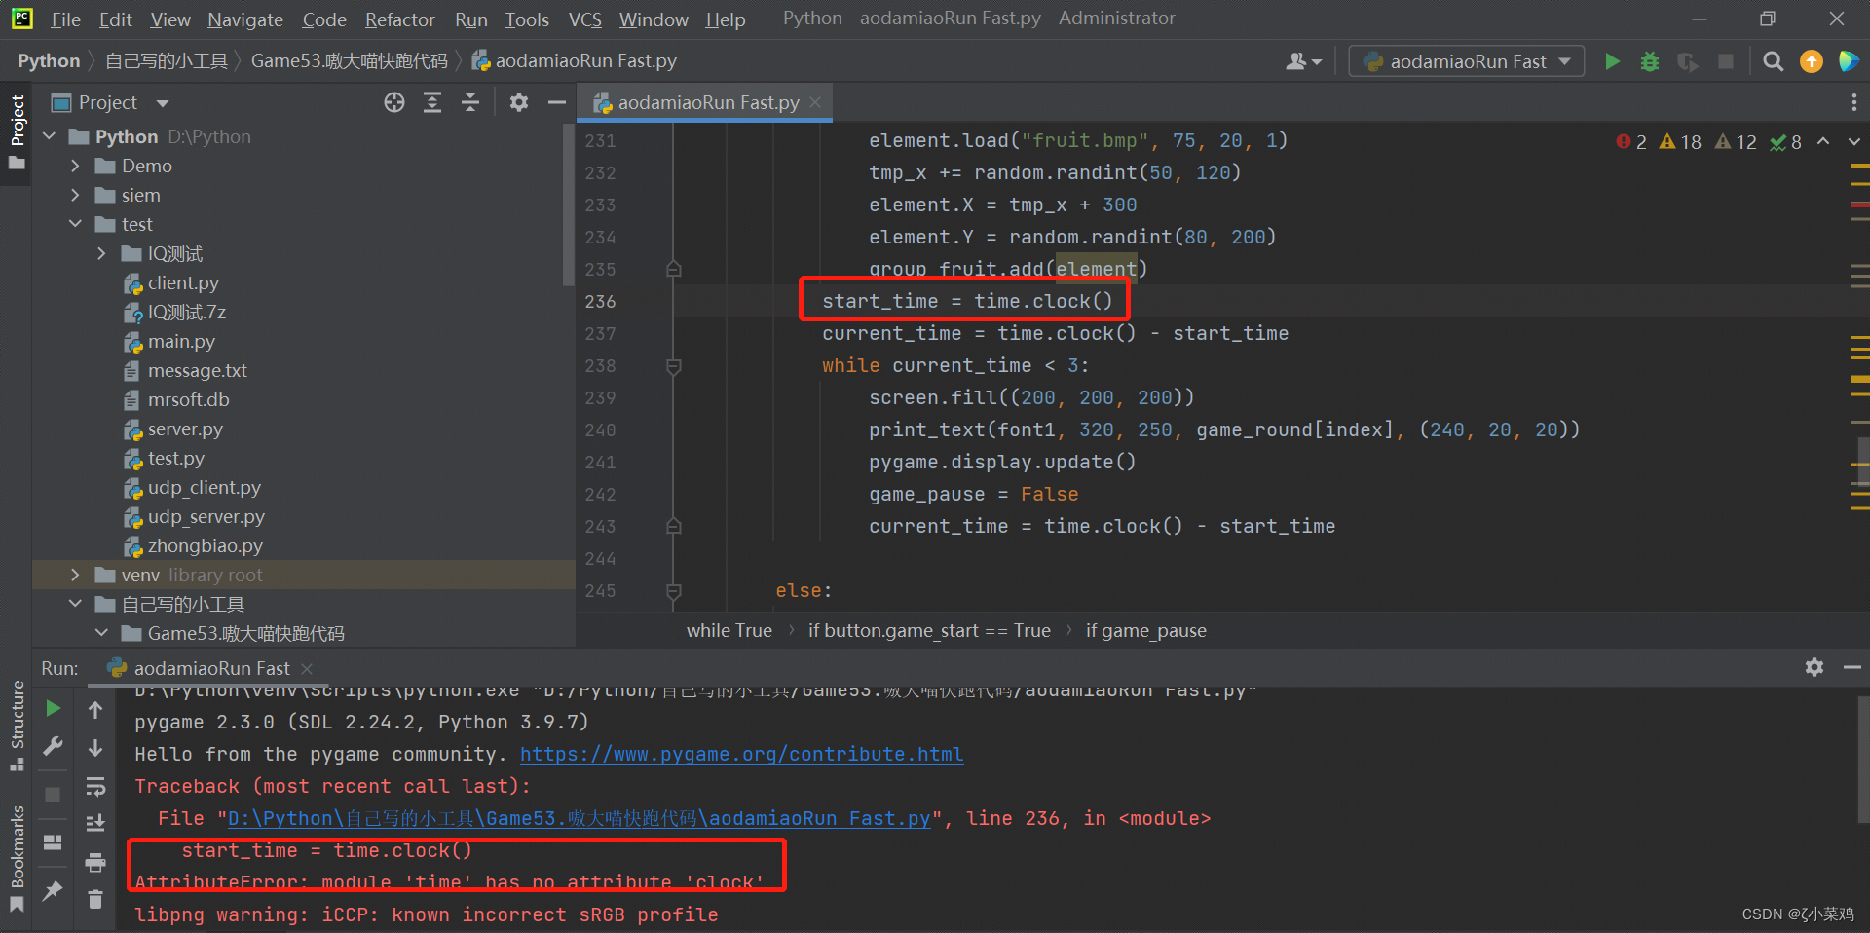
Task: Collapse the test folder
Action: click(74, 224)
